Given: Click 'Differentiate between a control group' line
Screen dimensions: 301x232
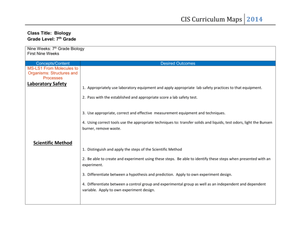Looking at the screenshot, I should point(174,184).
